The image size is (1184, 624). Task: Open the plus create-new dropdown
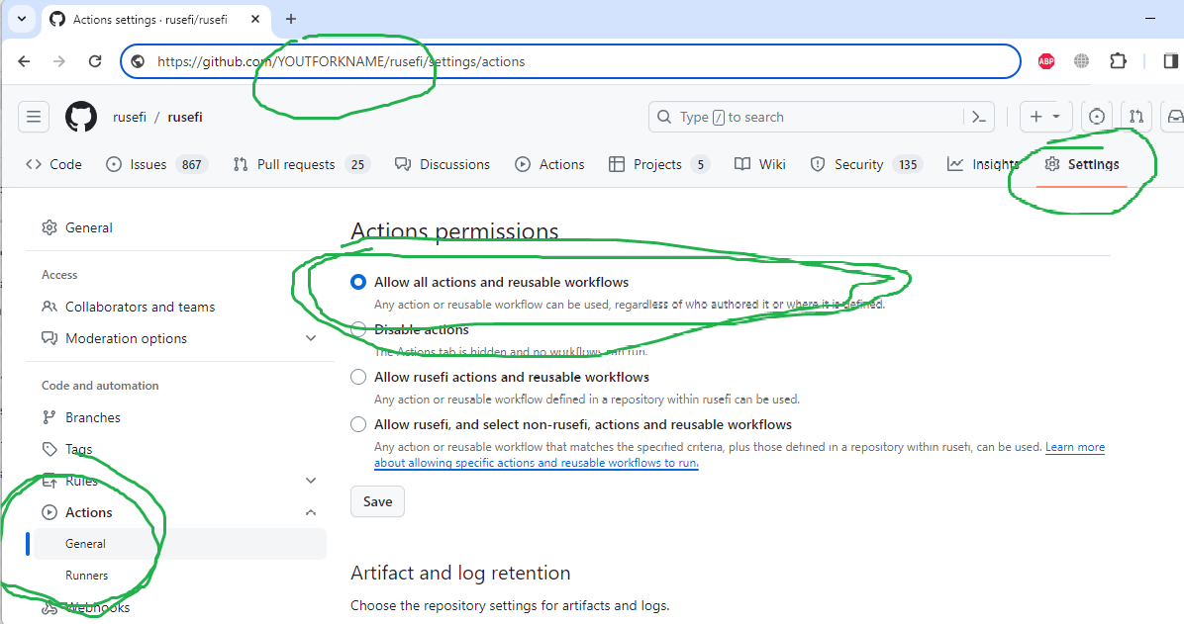[1044, 117]
